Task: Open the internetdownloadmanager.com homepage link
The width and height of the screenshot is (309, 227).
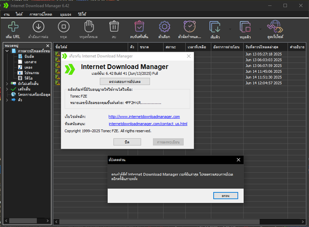Action: point(144,116)
